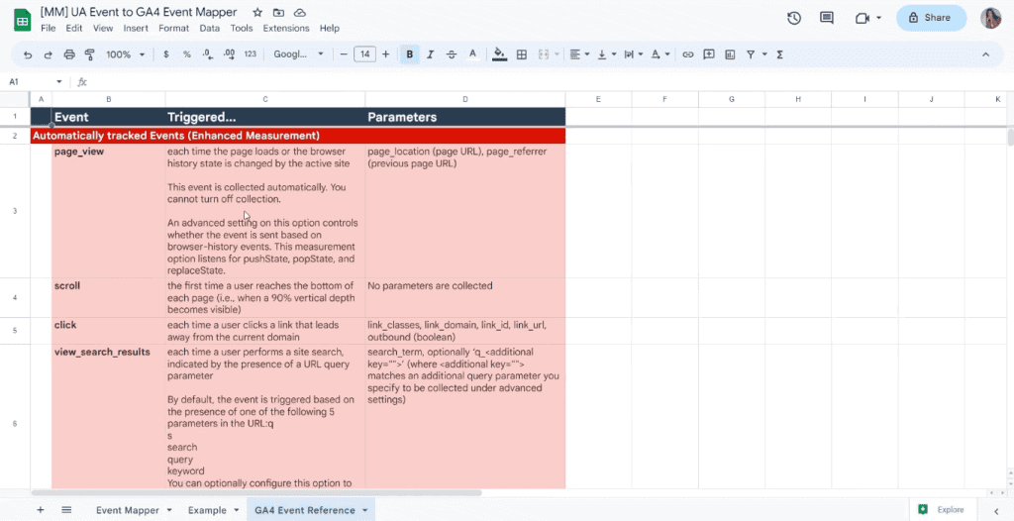1014x521 pixels.
Task: Toggle strikethrough formatting
Action: click(452, 54)
